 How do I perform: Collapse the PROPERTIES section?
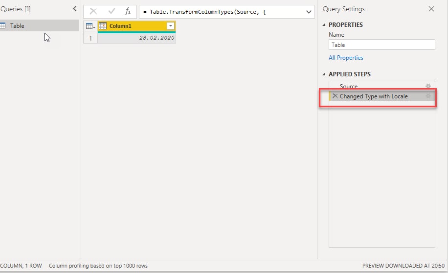[x=324, y=25]
